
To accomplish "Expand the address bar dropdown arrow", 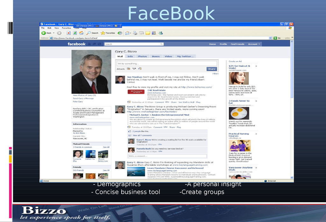I will click(270, 38).
